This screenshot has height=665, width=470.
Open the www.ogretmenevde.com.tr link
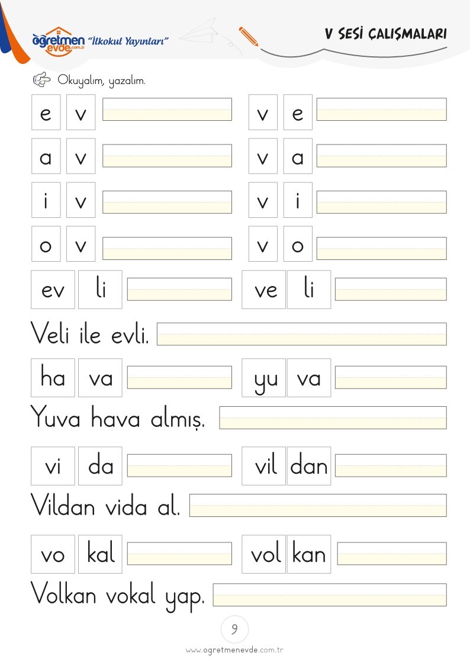tap(234, 650)
